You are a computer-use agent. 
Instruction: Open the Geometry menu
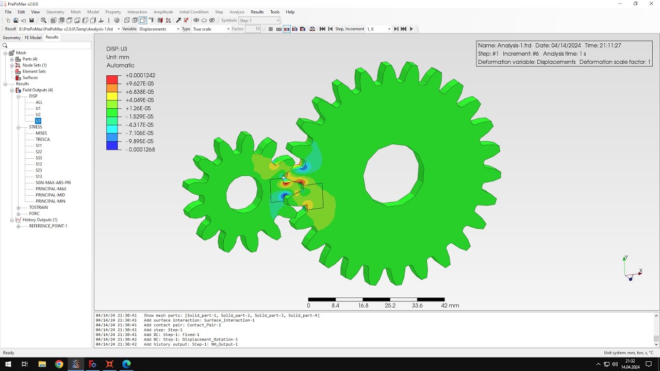point(55,12)
